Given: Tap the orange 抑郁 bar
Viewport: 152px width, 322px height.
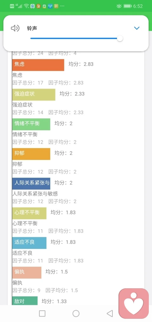Looking at the screenshot, I should (31, 154).
